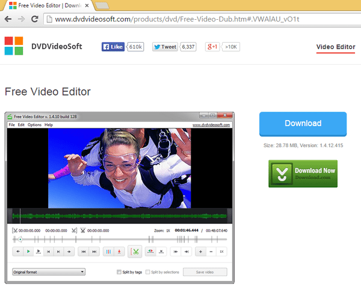Open the Options menu

point(34,125)
